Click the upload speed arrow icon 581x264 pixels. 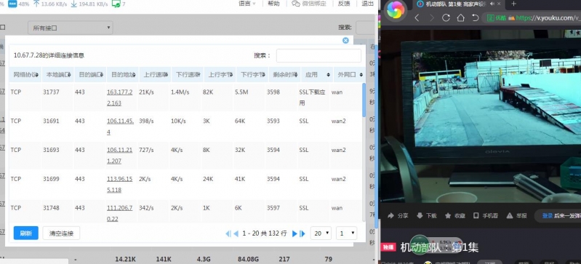point(36,4)
